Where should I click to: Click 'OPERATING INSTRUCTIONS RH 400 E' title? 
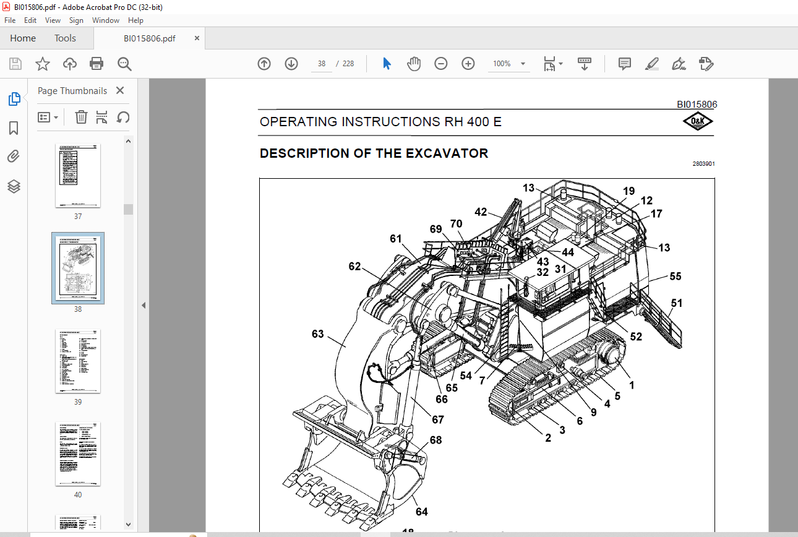[380, 122]
